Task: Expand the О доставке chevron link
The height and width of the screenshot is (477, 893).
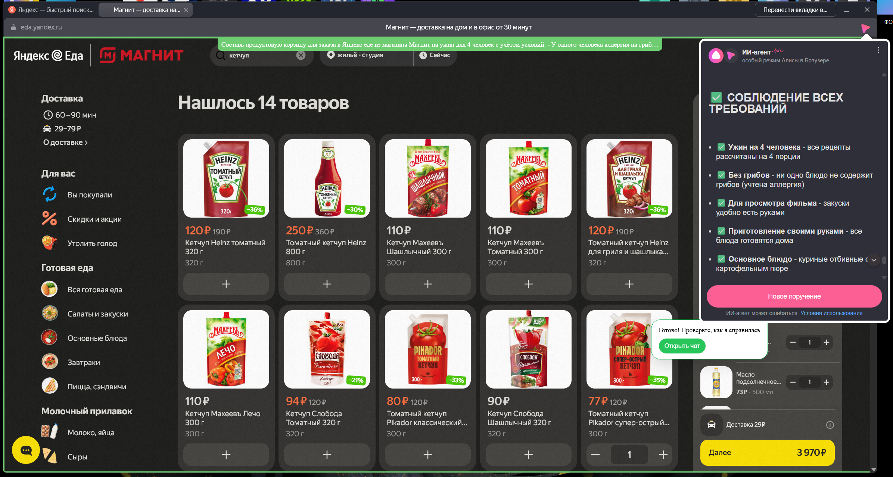Action: pos(65,142)
